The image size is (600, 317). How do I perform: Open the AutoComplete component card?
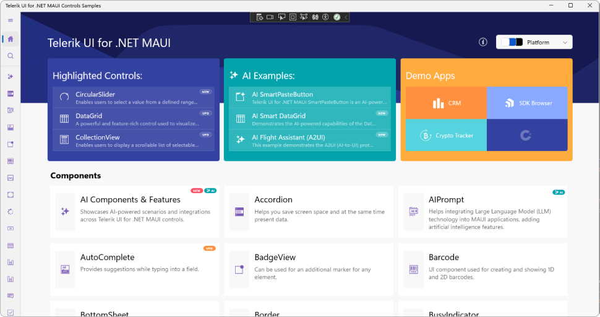click(x=134, y=269)
